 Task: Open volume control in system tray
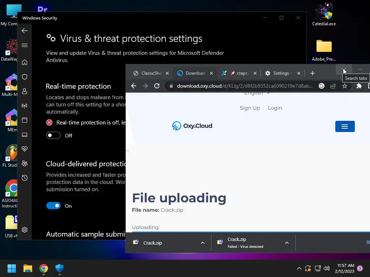(327, 268)
